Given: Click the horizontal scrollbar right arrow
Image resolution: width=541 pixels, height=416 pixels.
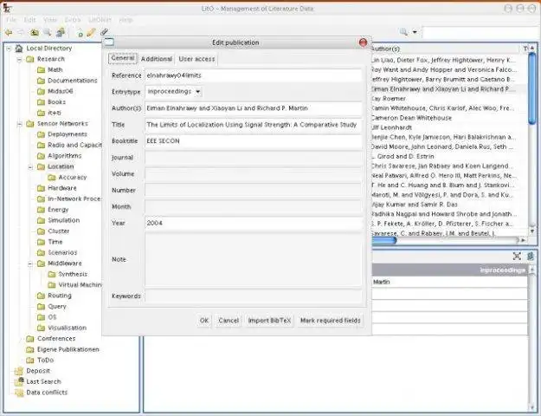Looking at the screenshot, I should click(x=523, y=240).
